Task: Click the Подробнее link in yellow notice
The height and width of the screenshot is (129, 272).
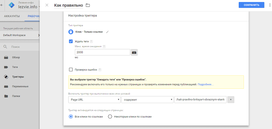Action: [206, 84]
